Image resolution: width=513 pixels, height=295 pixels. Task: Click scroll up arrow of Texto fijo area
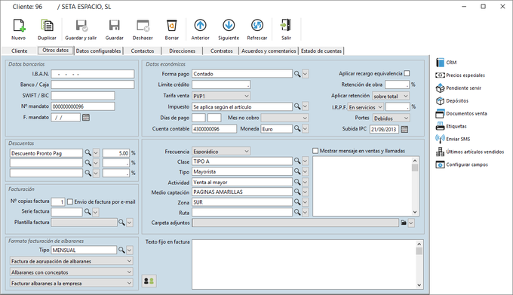[419, 244]
